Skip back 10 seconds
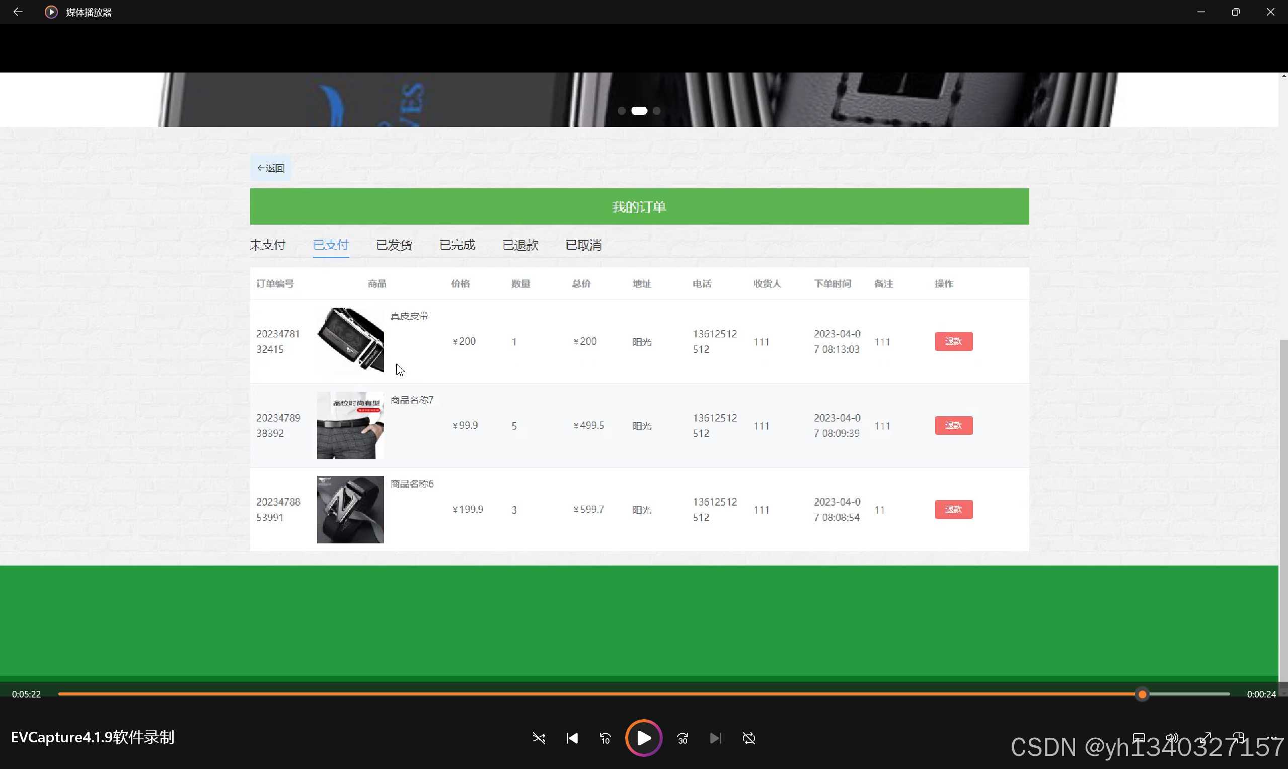 click(x=605, y=738)
